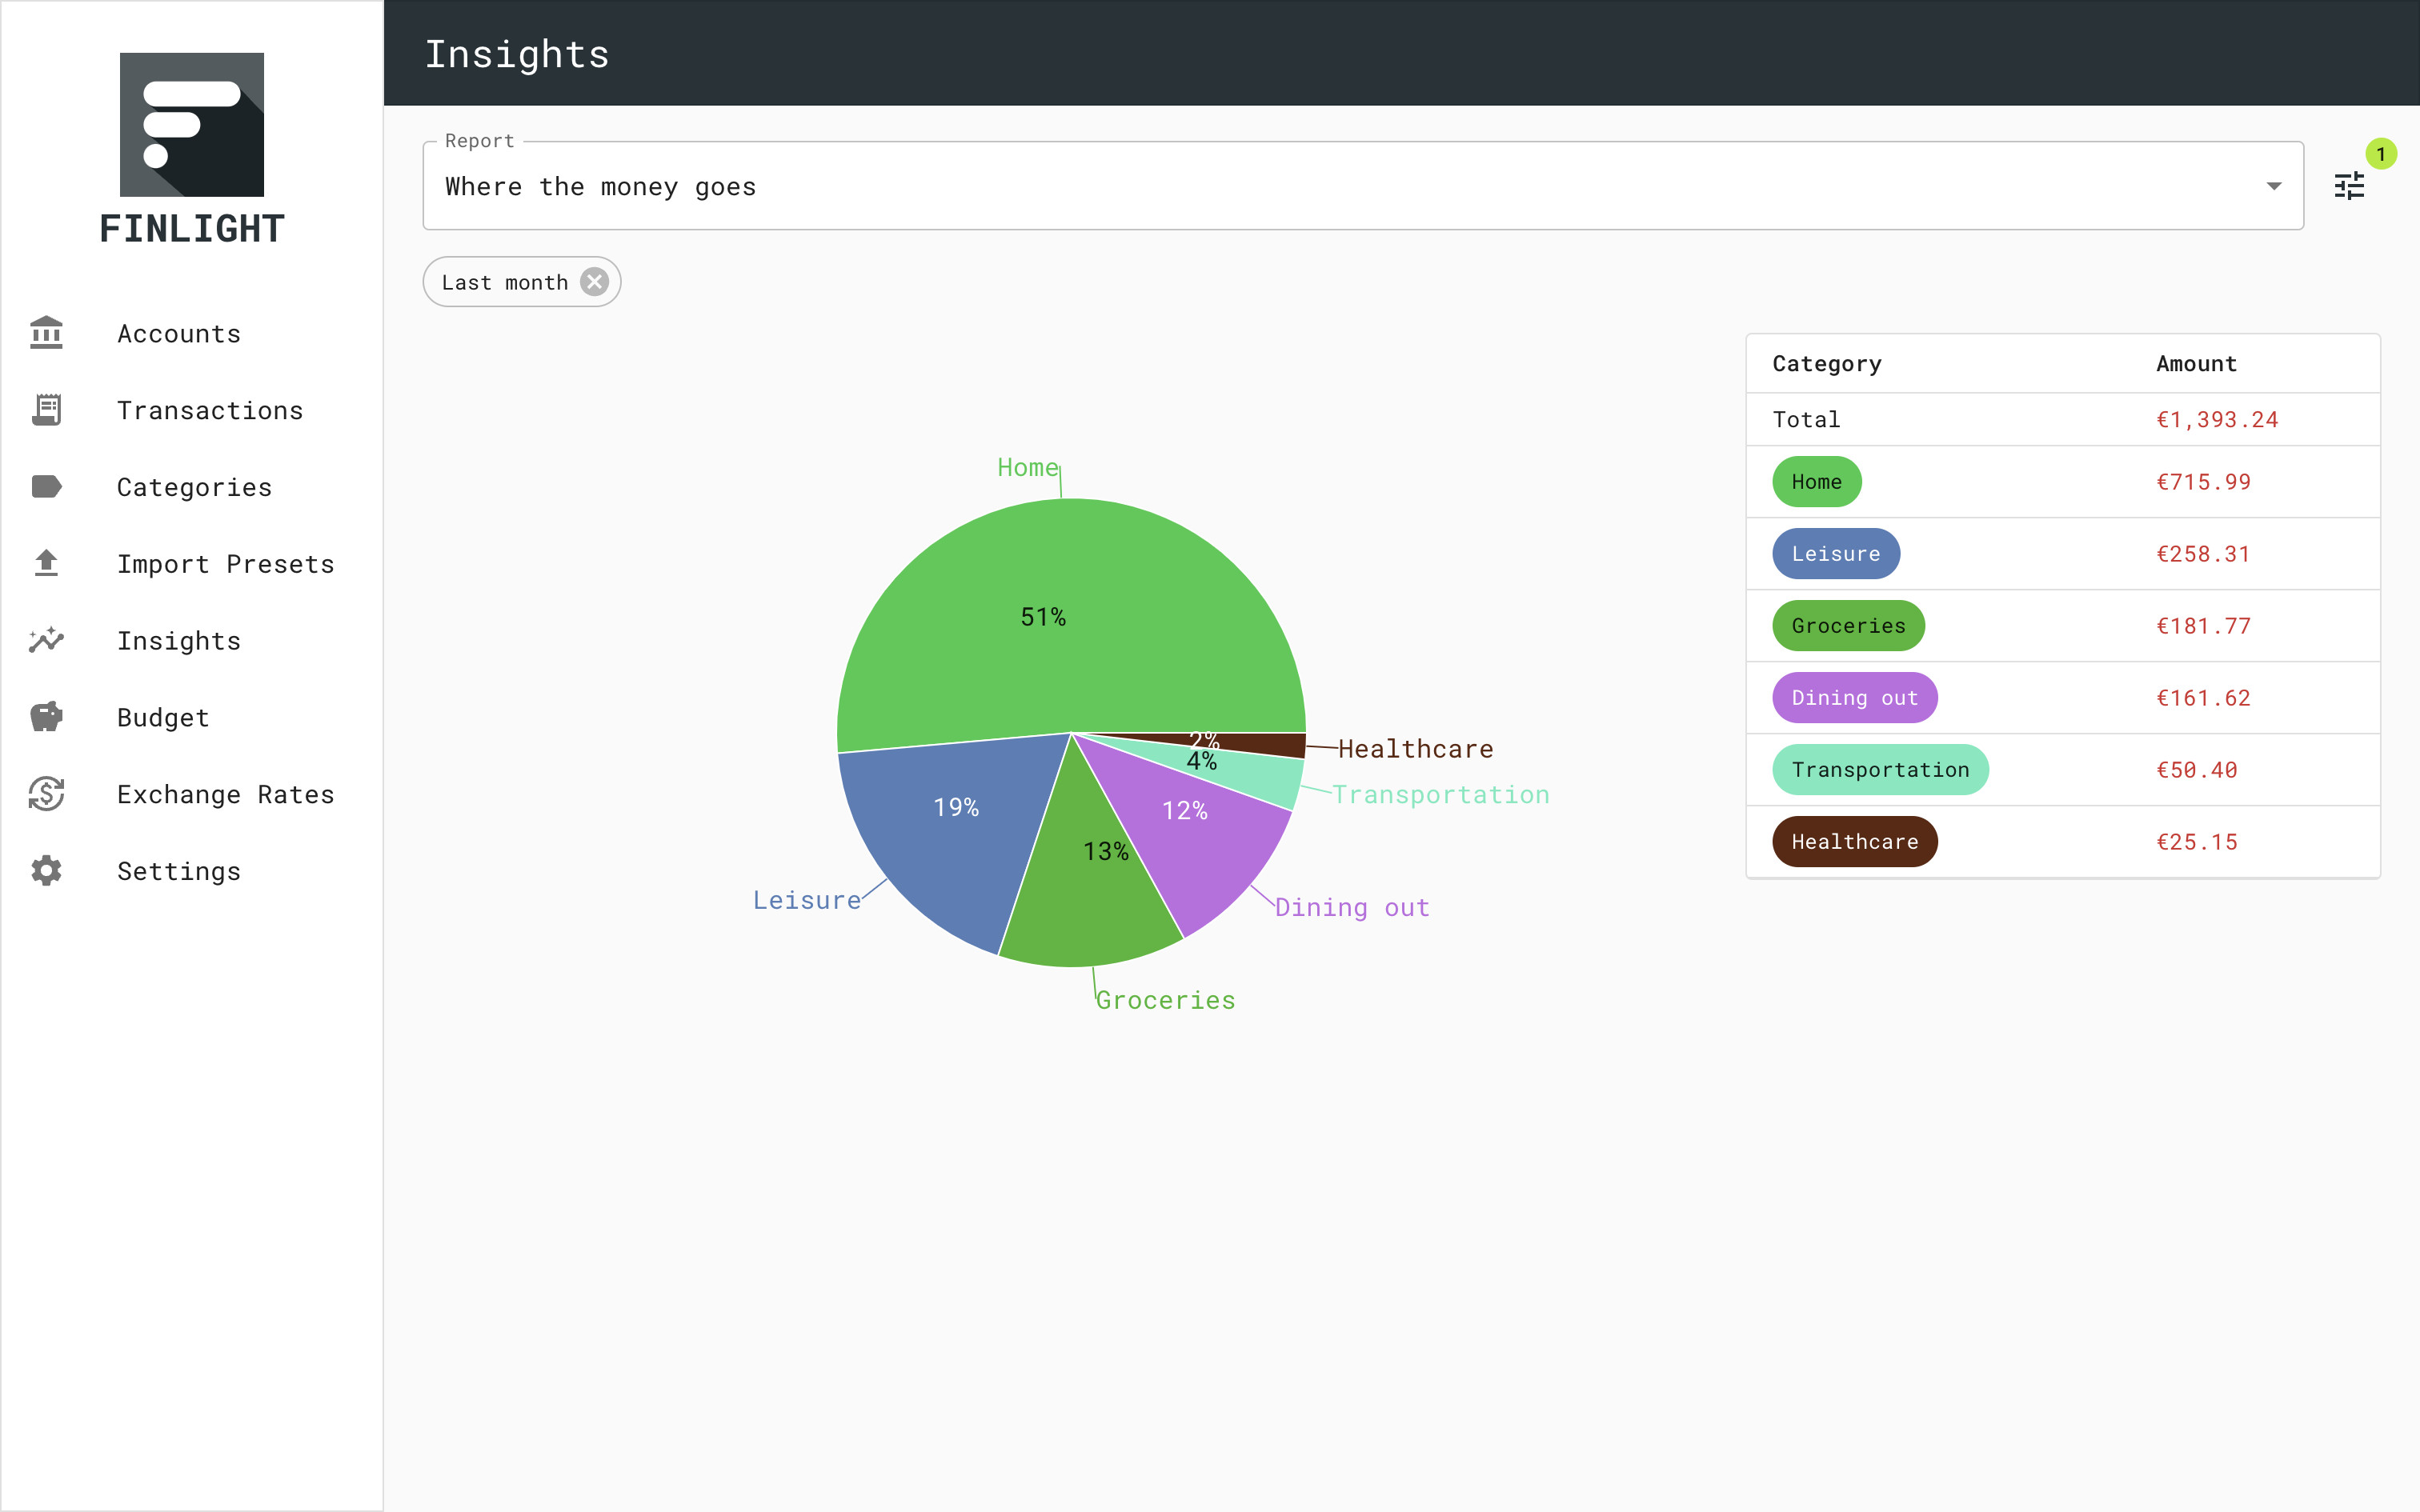Screen dimensions: 2420x1512
Task: Remove the Last month filter chip
Action: click(595, 282)
